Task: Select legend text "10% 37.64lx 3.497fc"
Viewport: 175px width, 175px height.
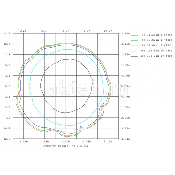Action: [x=156, y=45]
